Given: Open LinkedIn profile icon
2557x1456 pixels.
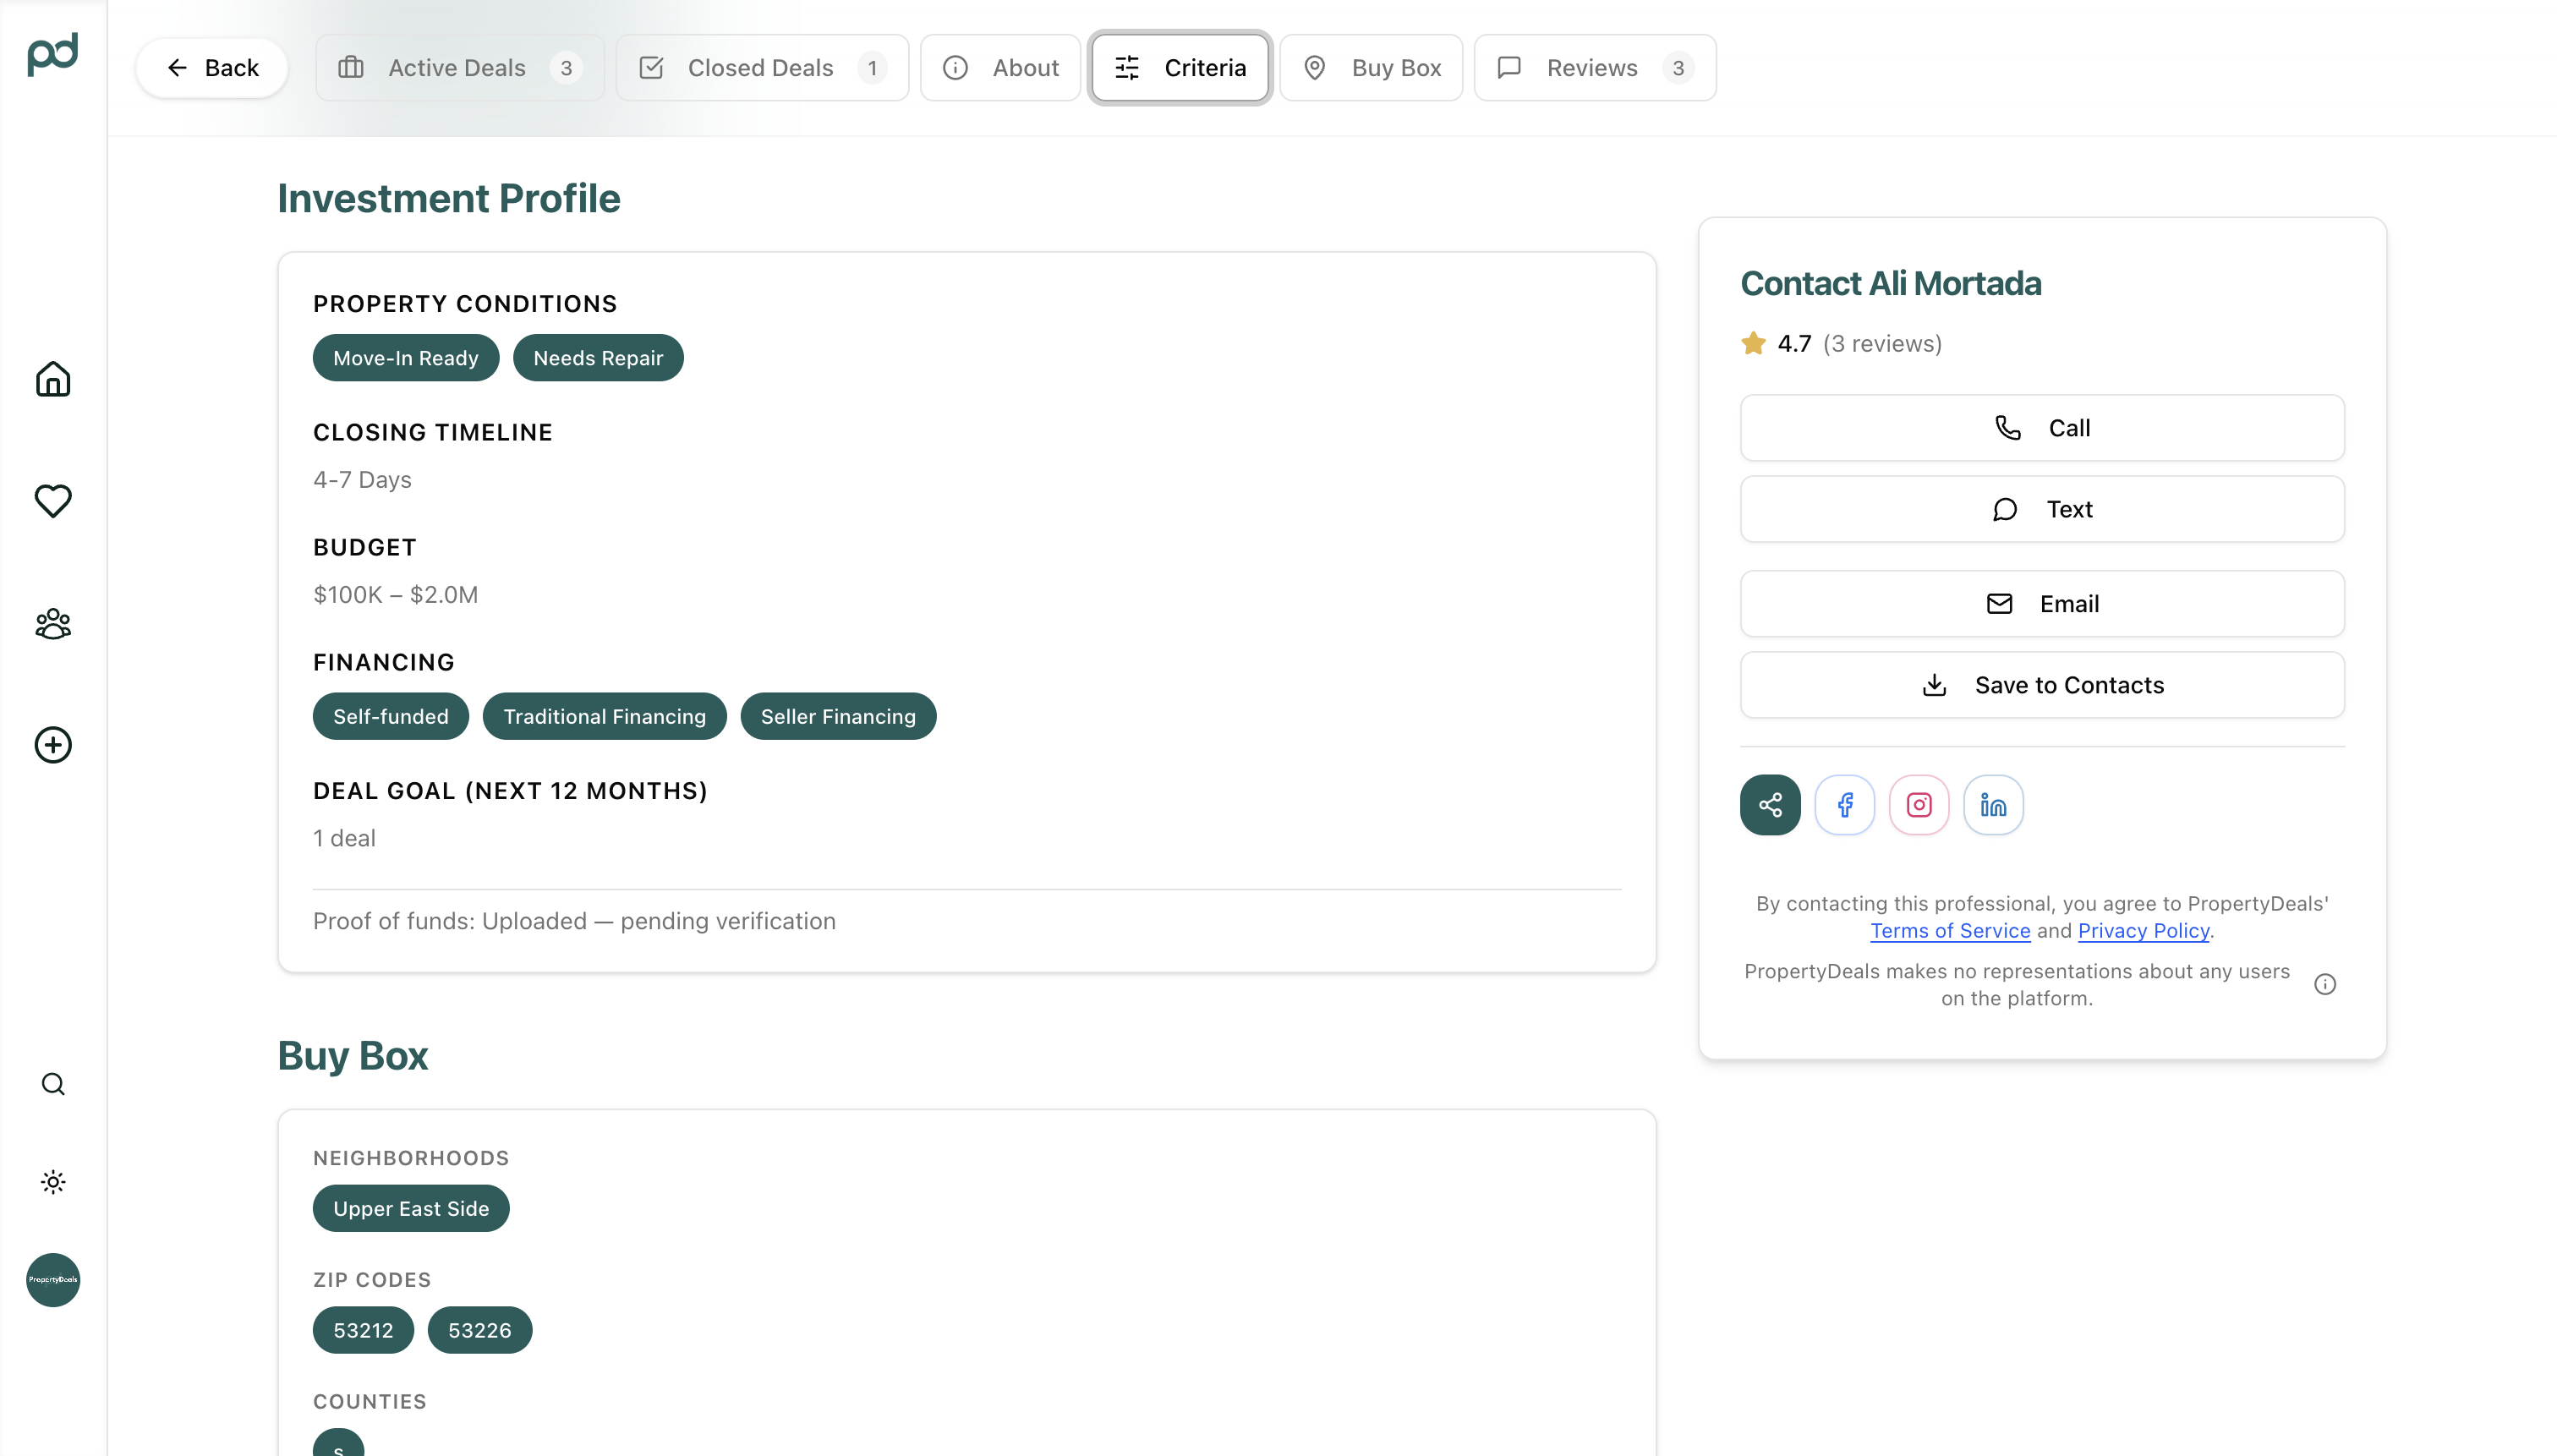Looking at the screenshot, I should (x=1993, y=805).
